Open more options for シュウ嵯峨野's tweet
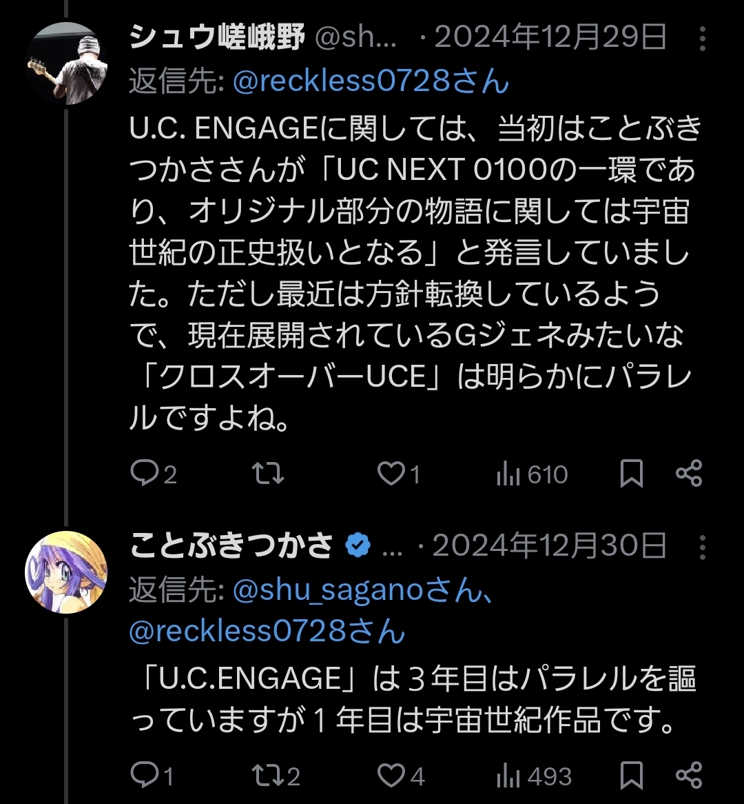 [702, 39]
